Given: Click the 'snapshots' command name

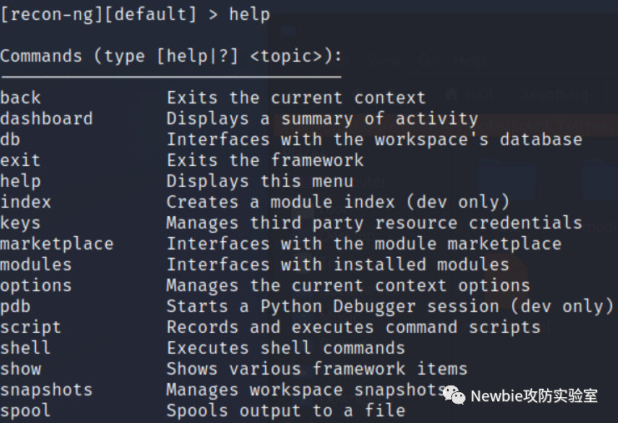Looking at the screenshot, I should [47, 390].
